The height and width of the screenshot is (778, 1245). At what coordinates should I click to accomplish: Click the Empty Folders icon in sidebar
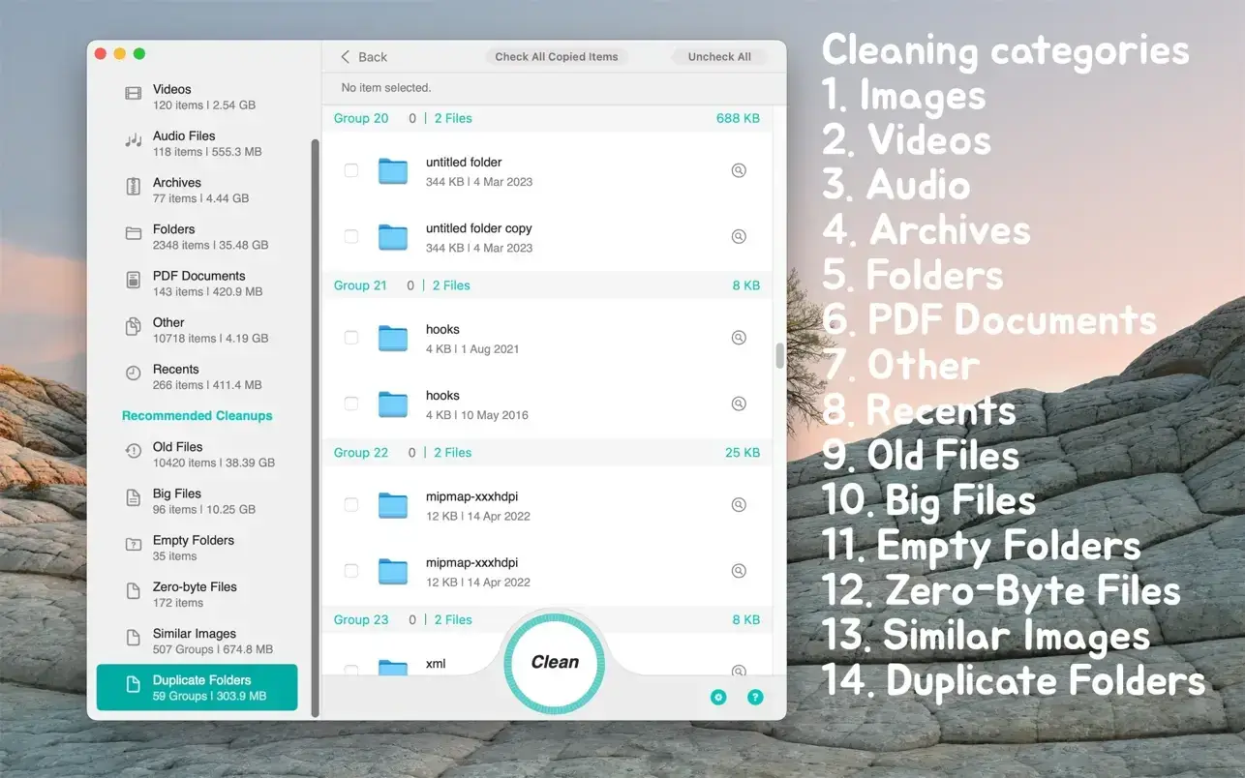pyautogui.click(x=133, y=544)
